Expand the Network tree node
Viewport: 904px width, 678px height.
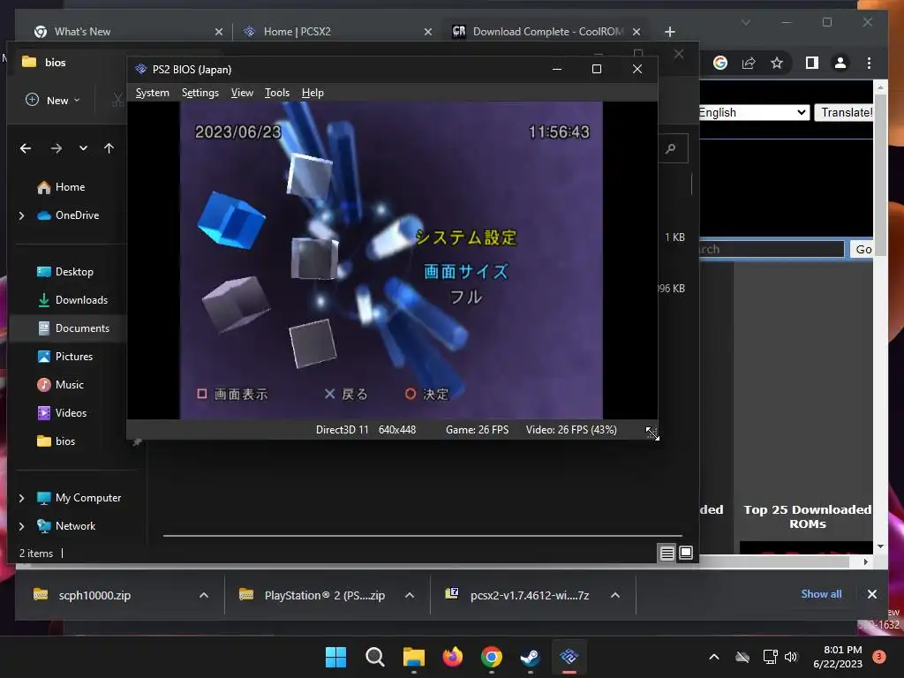22,526
